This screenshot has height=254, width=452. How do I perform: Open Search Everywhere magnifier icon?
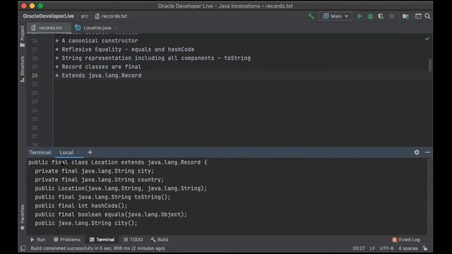(427, 16)
